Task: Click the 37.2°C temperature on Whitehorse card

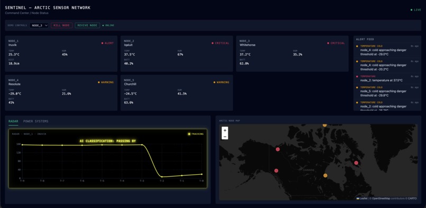Action: click(x=245, y=54)
